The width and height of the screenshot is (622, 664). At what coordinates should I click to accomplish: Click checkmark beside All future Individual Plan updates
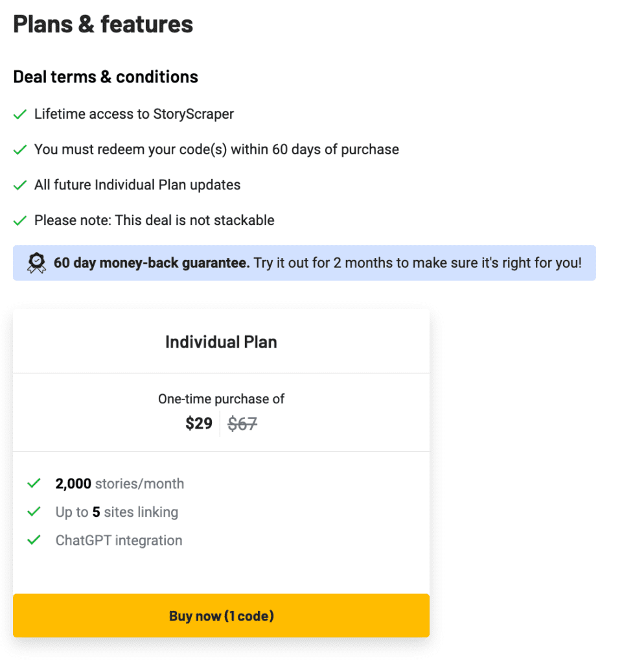click(x=20, y=185)
